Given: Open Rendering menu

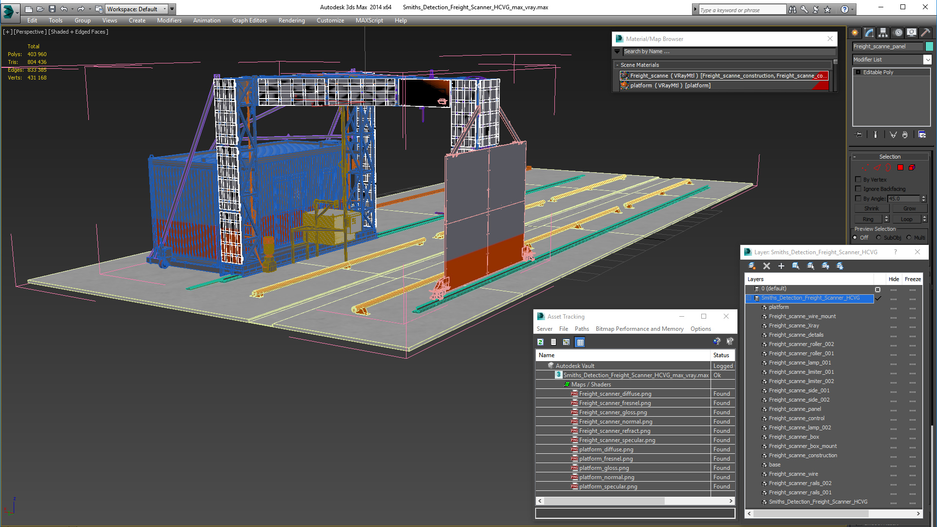Looking at the screenshot, I should [291, 20].
